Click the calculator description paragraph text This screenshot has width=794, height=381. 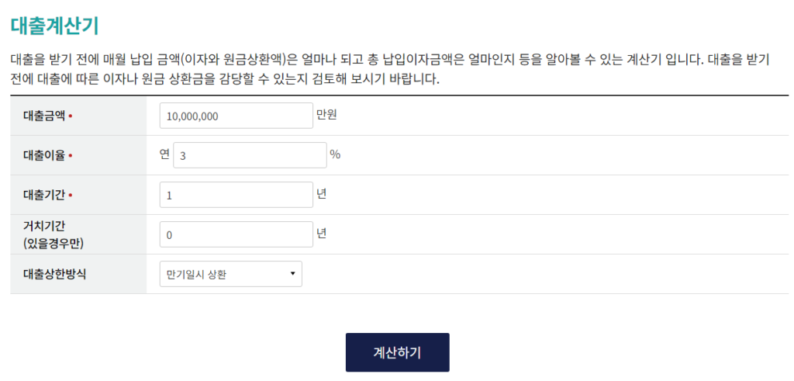coord(388,69)
